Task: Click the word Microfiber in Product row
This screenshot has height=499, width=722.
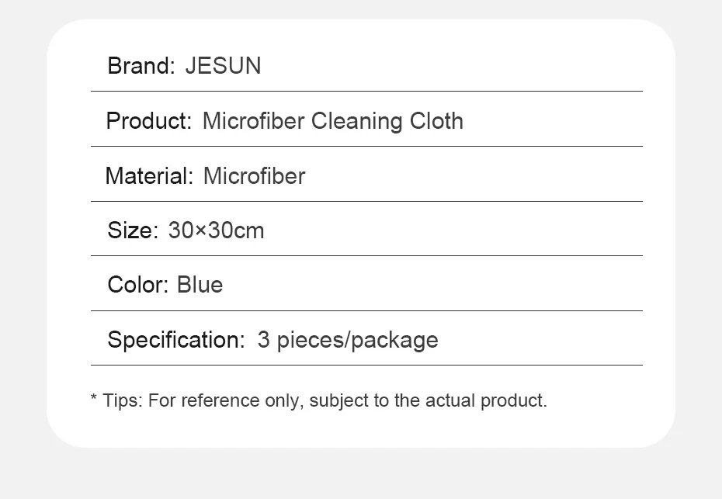Action: (253, 121)
